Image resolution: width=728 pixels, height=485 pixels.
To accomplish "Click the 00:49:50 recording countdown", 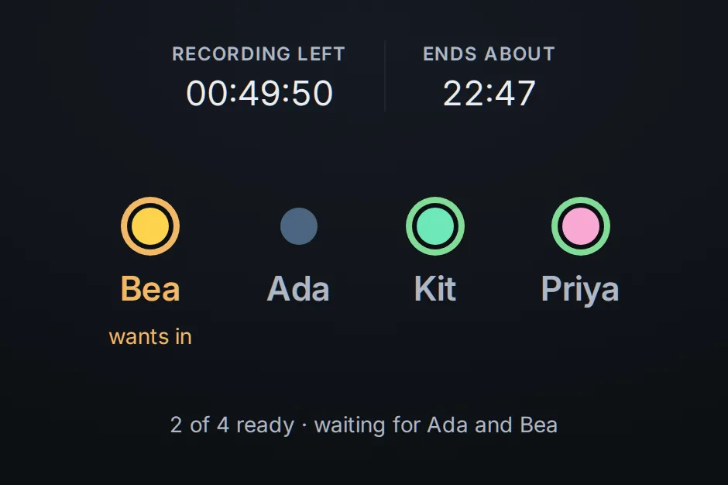I will pyautogui.click(x=259, y=94).
